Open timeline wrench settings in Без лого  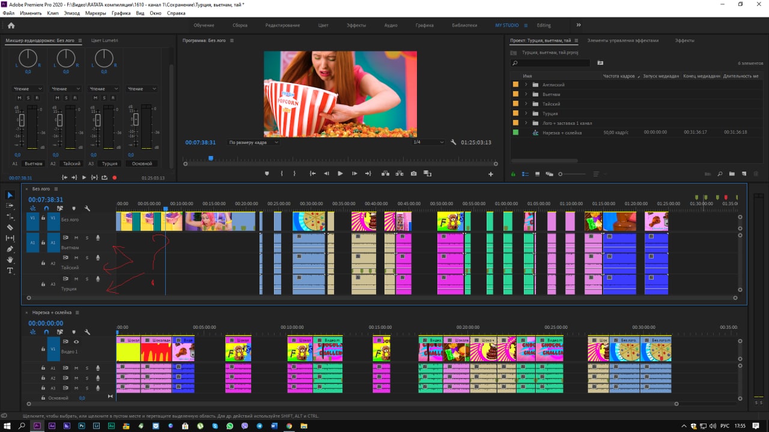point(88,208)
